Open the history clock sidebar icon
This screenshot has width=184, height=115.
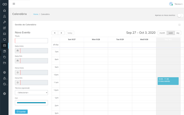4,57
